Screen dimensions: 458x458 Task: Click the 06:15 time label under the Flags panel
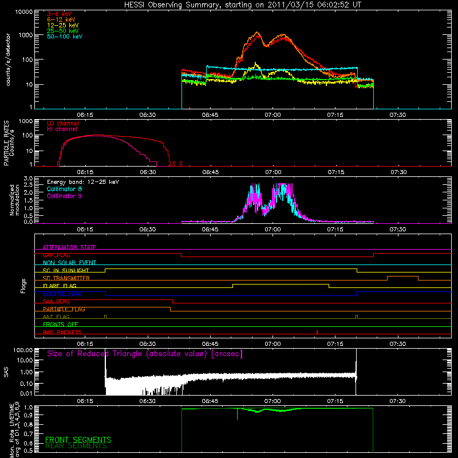pyautogui.click(x=85, y=344)
